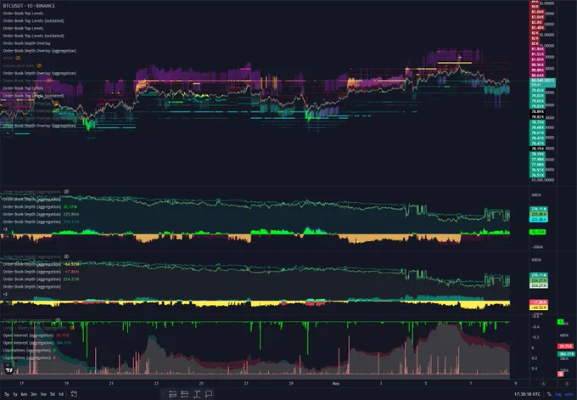Image resolution: width=577 pixels, height=400 pixels.
Task: Click the TradingView logo badge
Action: click(9, 369)
